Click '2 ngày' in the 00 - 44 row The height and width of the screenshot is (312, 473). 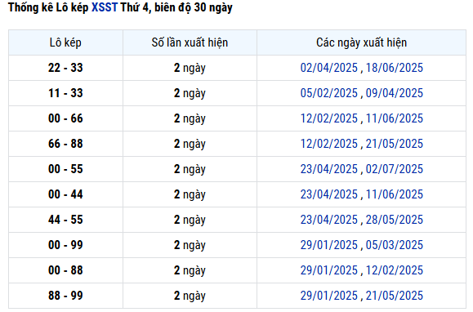(x=190, y=194)
